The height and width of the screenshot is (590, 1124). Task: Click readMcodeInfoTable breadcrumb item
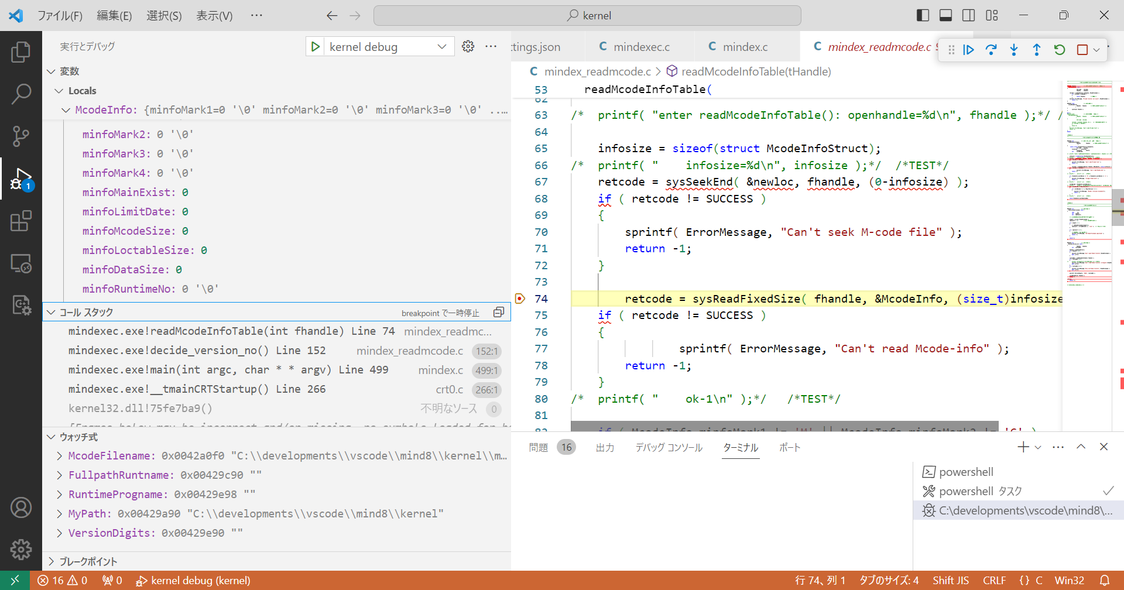749,71
